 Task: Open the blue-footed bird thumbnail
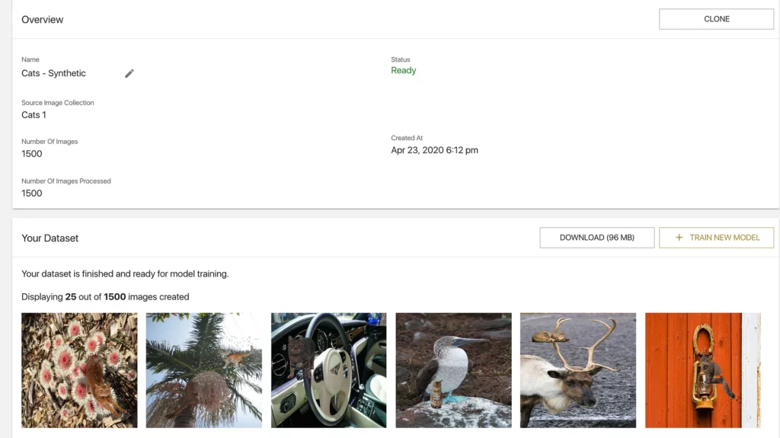click(454, 370)
